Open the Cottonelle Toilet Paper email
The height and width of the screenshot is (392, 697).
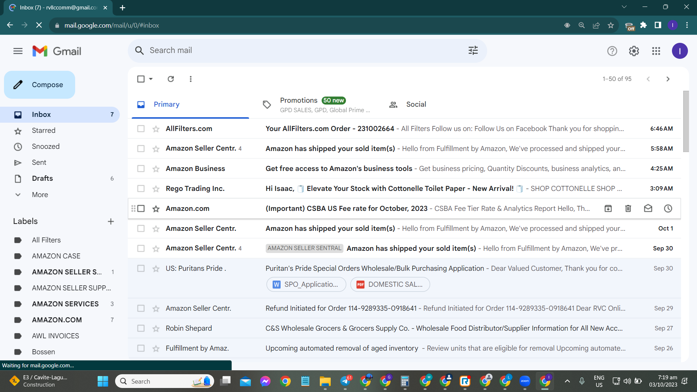coord(404,188)
